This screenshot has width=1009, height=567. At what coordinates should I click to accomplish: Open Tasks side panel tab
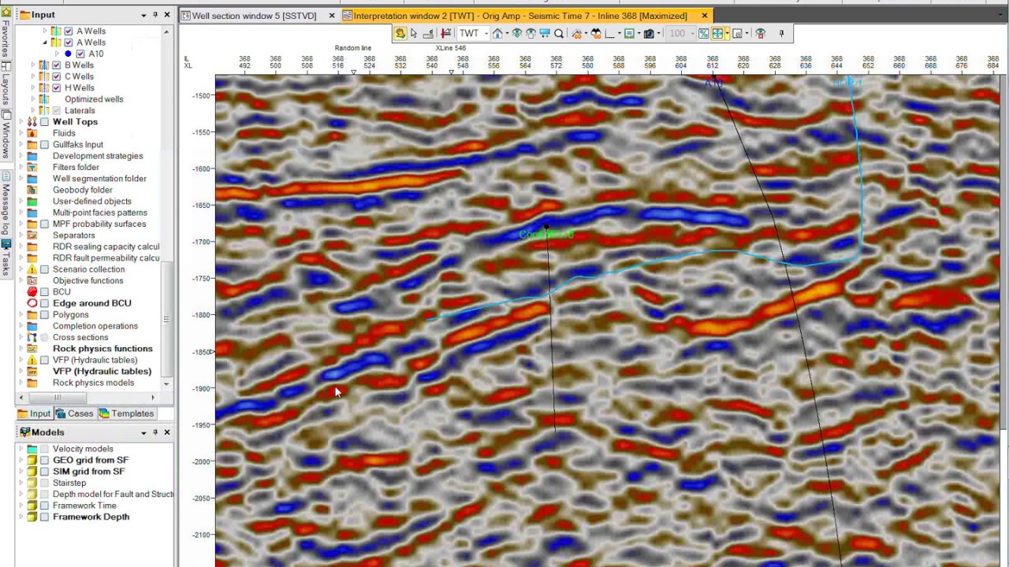click(6, 258)
